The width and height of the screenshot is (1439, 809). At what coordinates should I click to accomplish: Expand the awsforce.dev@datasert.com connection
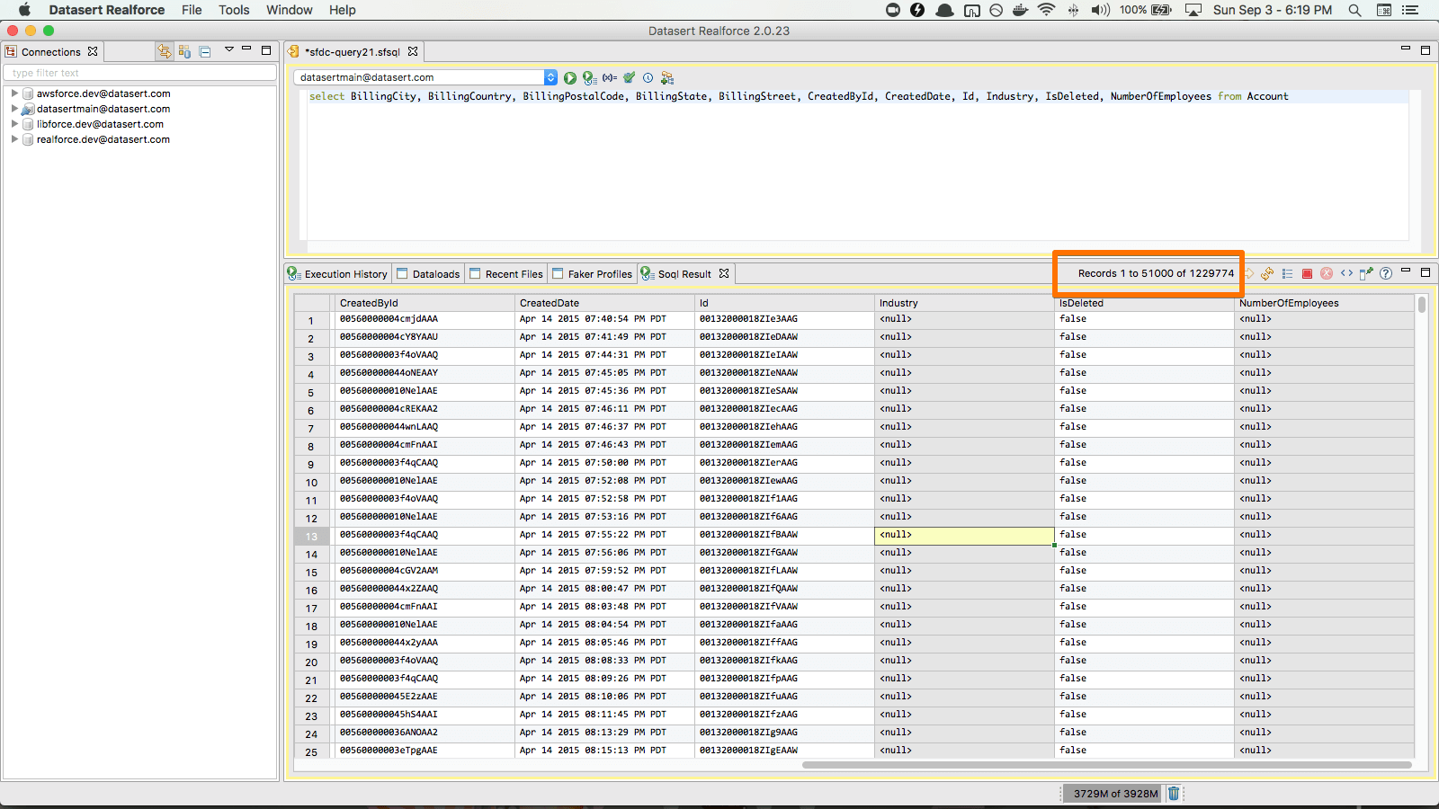click(x=14, y=93)
